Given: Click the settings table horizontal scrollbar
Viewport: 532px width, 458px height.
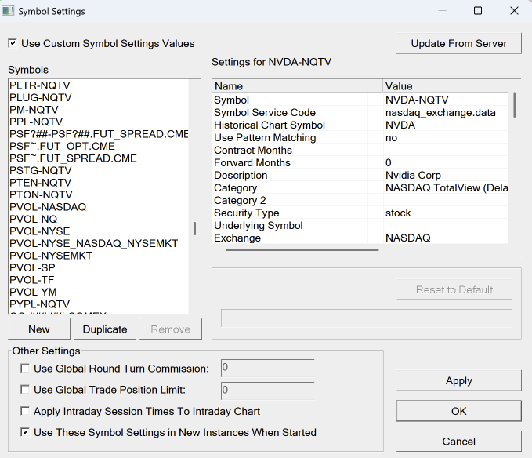Looking at the screenshot, I should click(302, 250).
